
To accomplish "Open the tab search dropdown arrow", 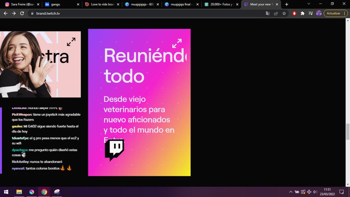I will point(309,4).
